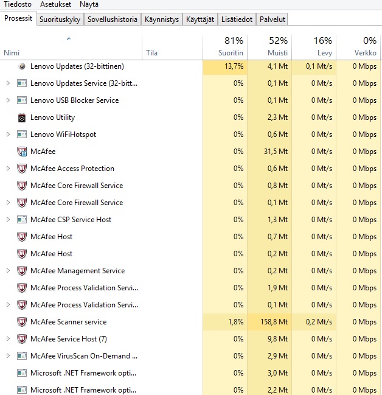Open the Käynnistys tab

click(162, 19)
